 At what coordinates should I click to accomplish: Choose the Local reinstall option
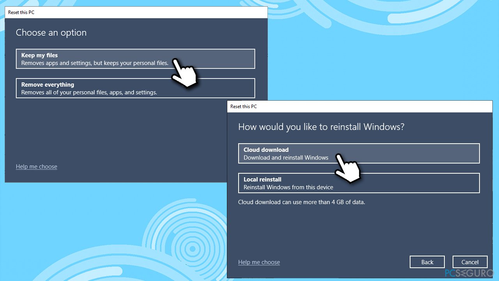[x=359, y=183]
